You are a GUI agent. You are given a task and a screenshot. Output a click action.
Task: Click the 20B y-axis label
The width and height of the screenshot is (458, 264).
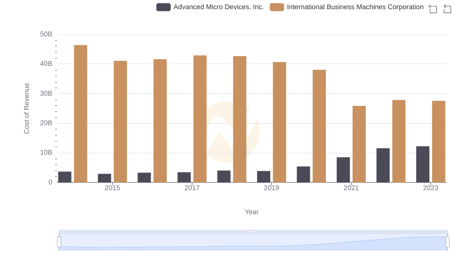click(x=46, y=123)
